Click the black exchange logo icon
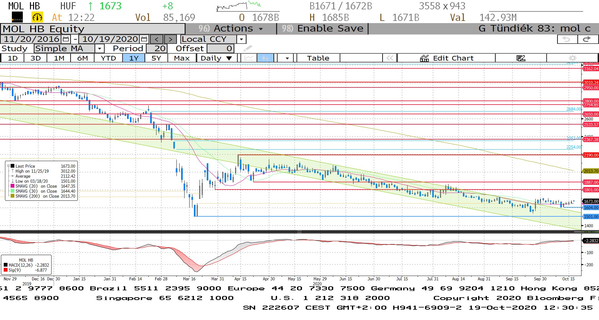 pyautogui.click(x=17, y=17)
